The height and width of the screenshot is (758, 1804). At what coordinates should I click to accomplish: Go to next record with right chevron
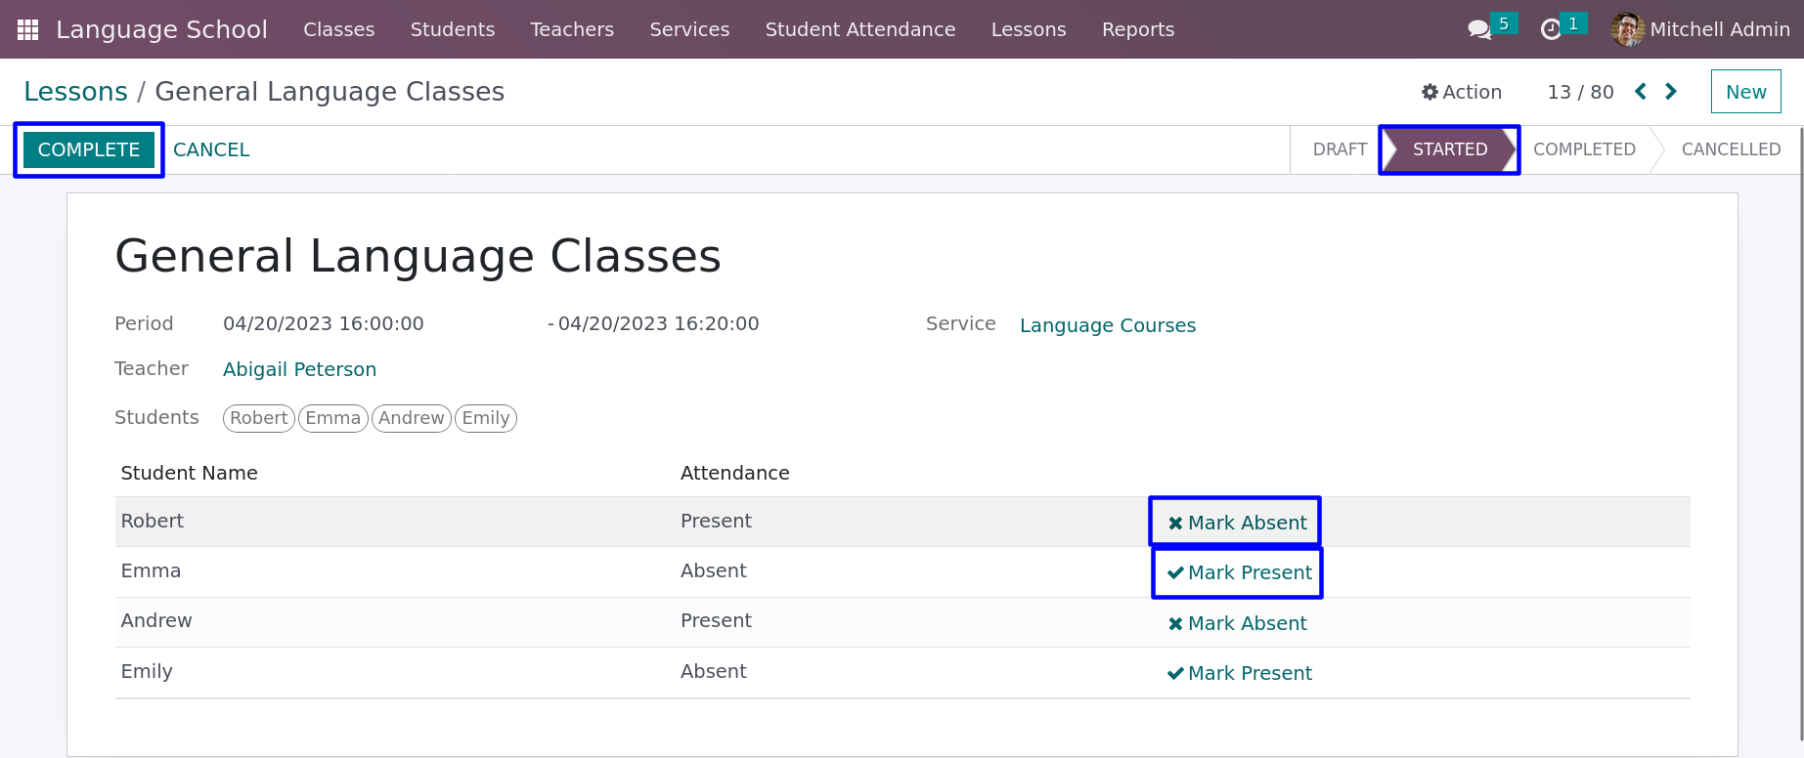1671,91
